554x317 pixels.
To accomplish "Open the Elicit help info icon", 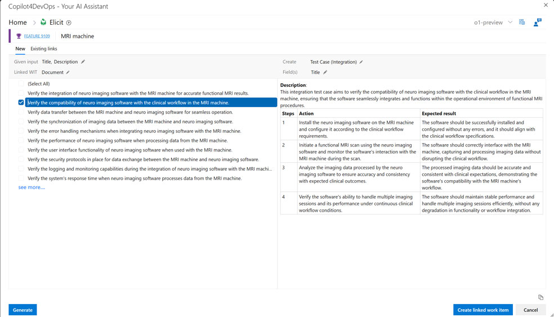I will [x=69, y=23].
